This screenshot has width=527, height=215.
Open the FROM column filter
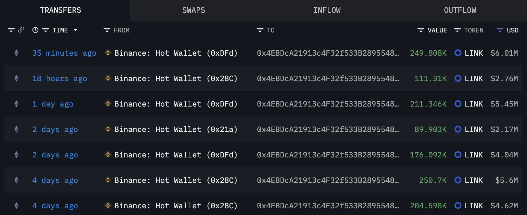click(x=107, y=30)
